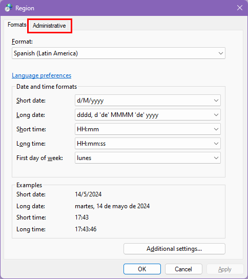Select the Formats tab
Viewport: 248px width, 279px height.
[17, 25]
